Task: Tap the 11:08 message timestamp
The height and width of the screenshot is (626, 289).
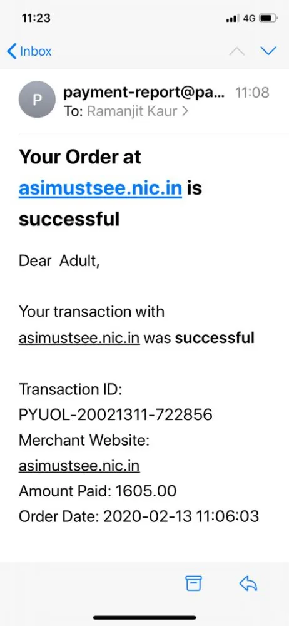Action: tap(252, 93)
